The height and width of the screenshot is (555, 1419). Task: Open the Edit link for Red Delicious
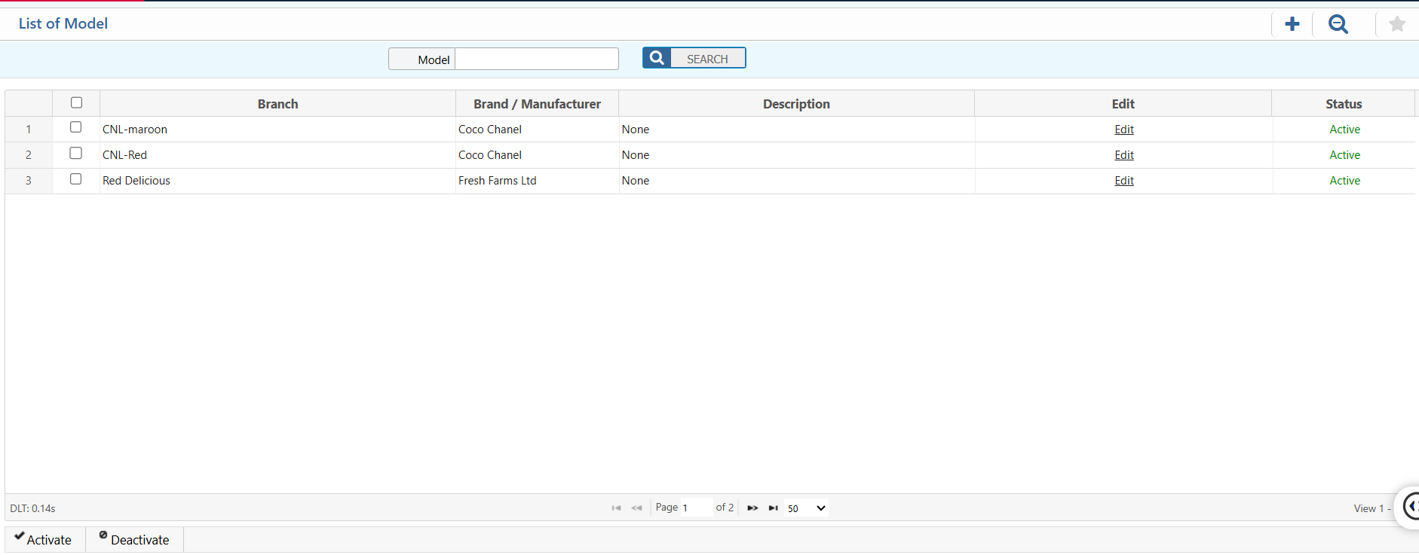[1123, 181]
